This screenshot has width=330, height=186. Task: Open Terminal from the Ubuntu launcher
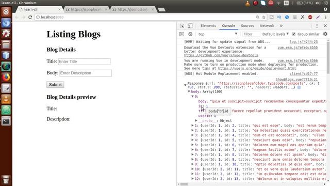coord(6,121)
